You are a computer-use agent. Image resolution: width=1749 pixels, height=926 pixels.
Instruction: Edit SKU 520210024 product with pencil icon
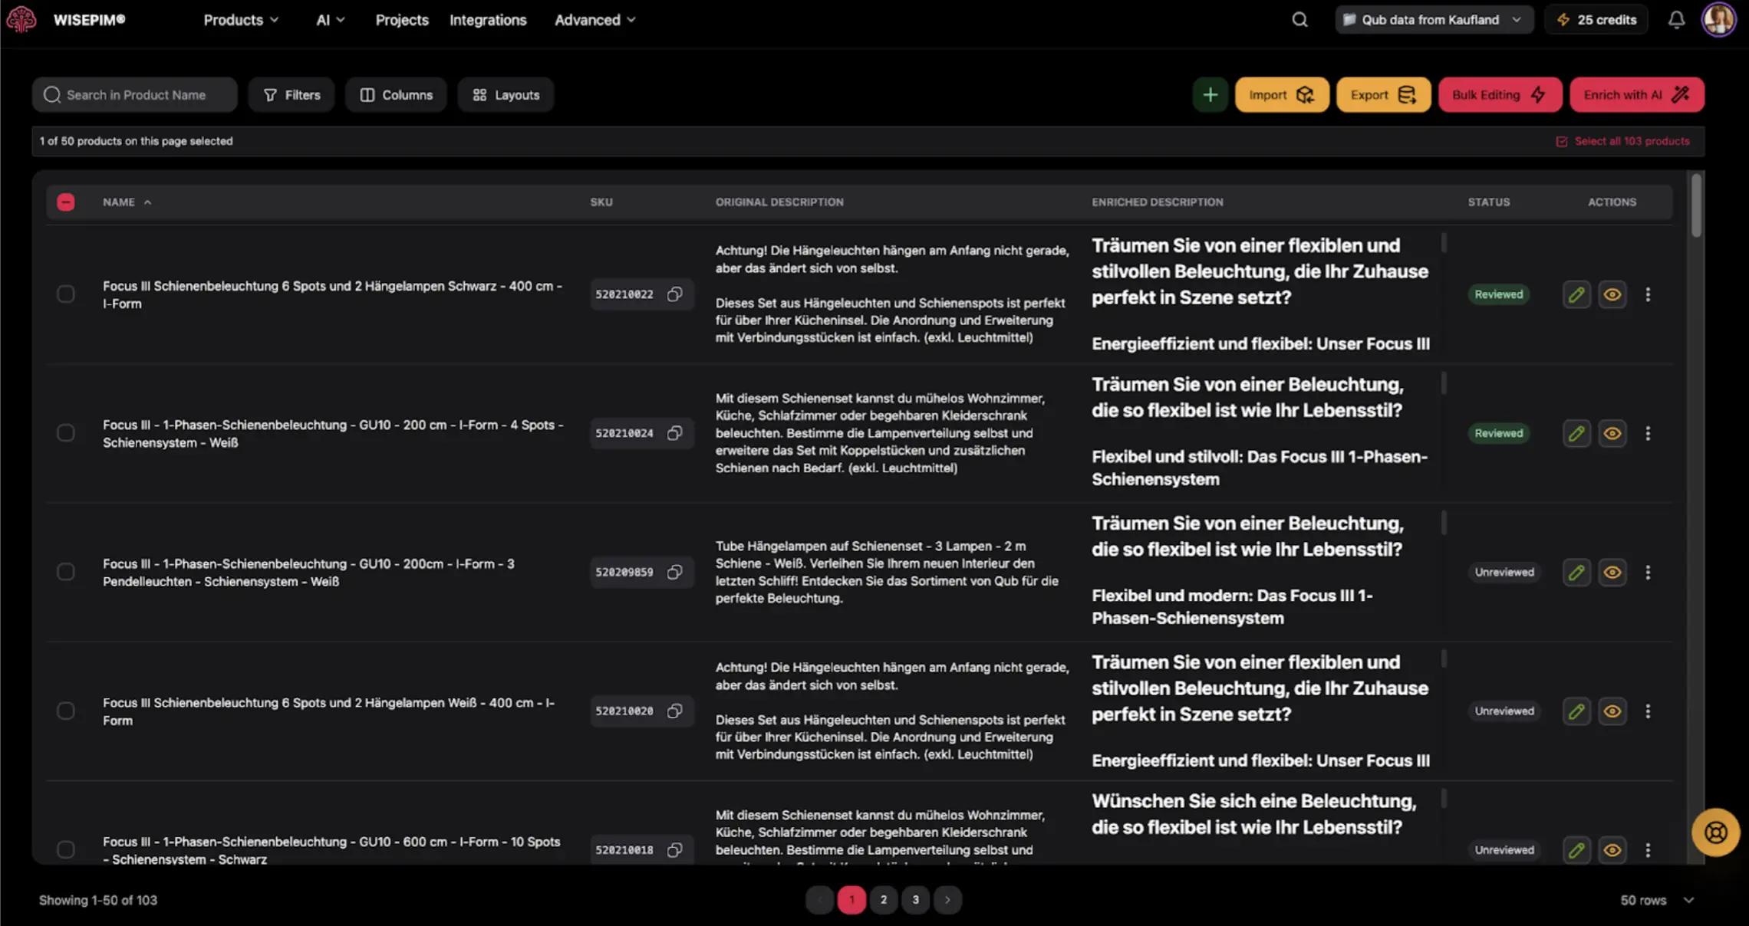pyautogui.click(x=1576, y=433)
